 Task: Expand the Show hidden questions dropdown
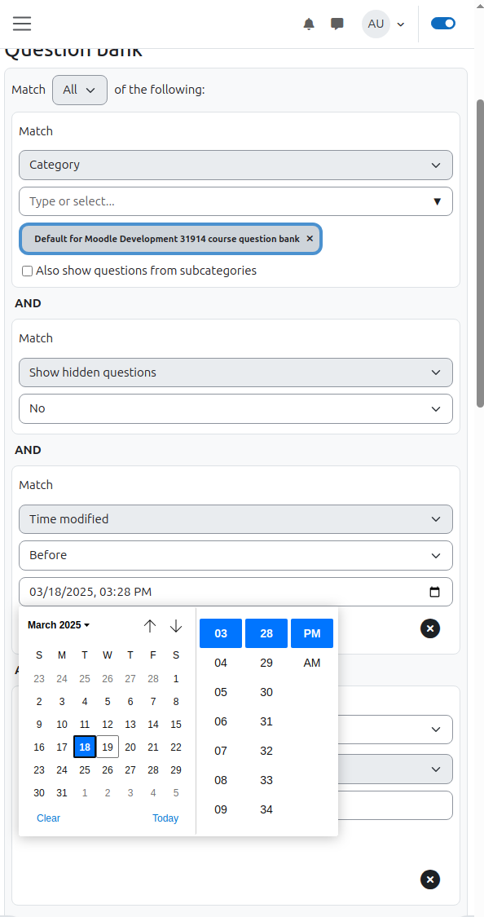point(235,373)
